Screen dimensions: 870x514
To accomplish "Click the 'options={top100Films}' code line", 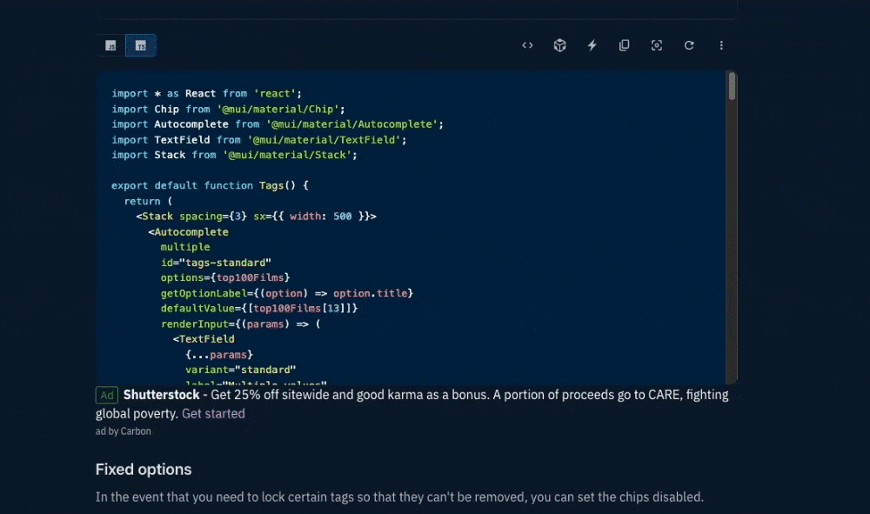I will pyautogui.click(x=225, y=277).
